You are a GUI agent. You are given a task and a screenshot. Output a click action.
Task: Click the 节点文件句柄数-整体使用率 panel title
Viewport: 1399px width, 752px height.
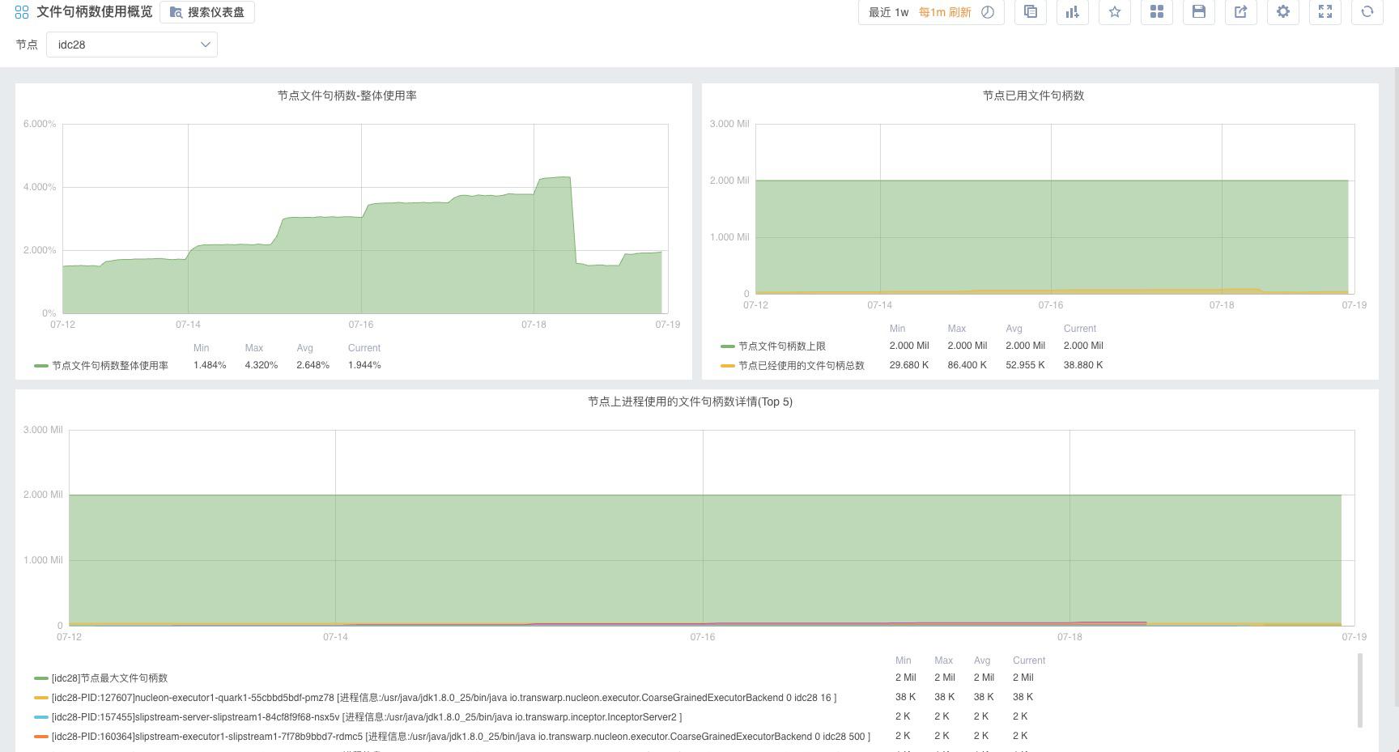pyautogui.click(x=347, y=96)
